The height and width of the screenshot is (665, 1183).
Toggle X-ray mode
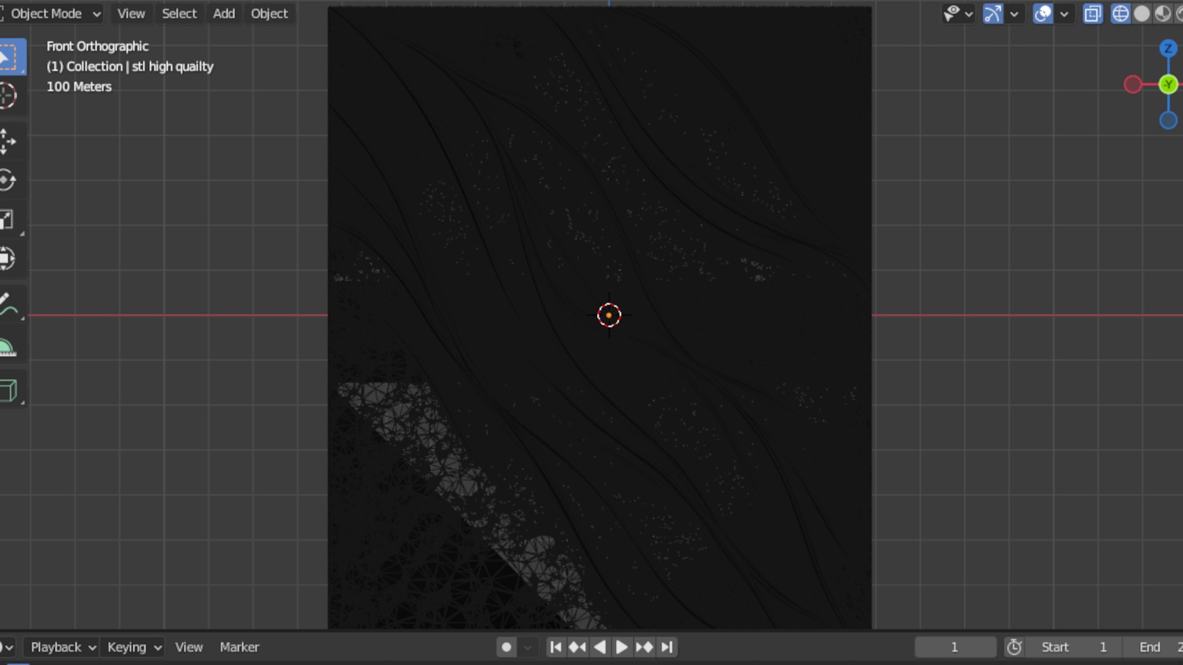coord(1092,14)
